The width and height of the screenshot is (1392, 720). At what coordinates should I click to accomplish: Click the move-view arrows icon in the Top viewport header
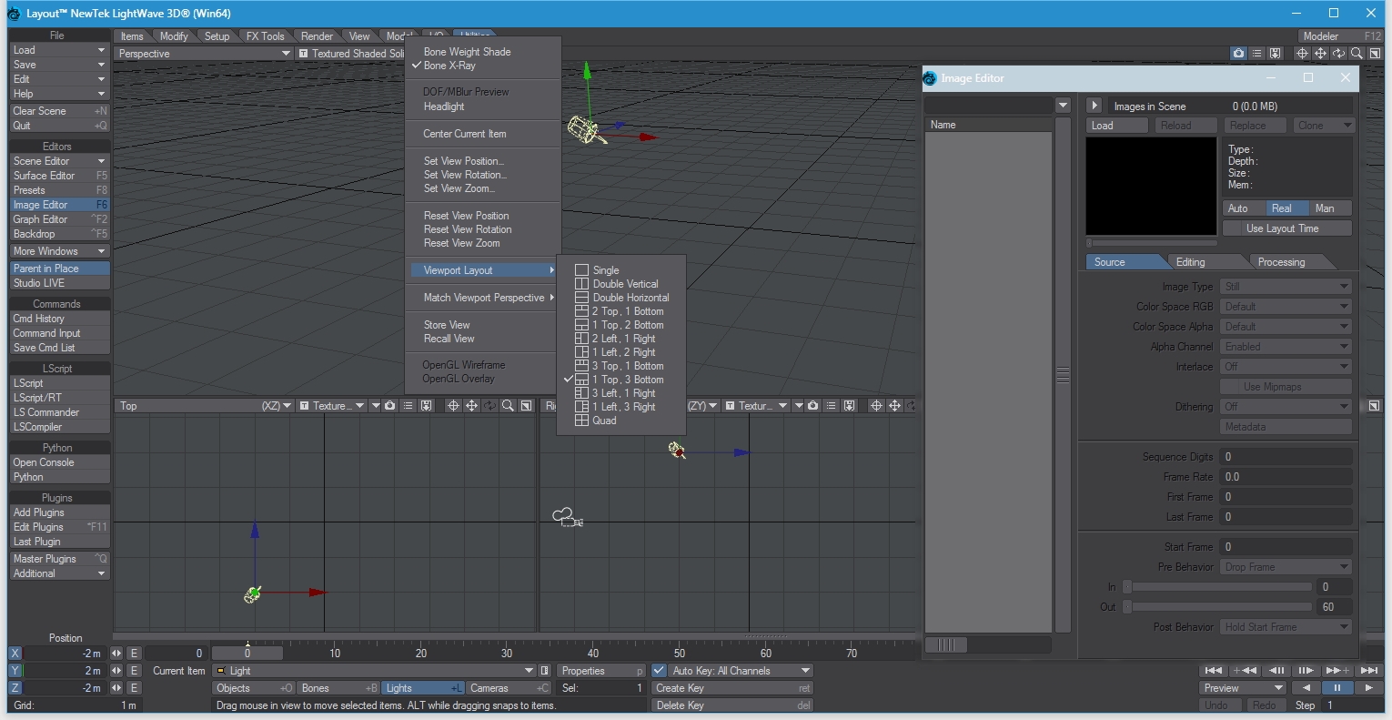[471, 406]
